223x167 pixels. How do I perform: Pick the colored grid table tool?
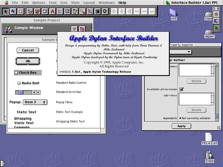[97, 11]
